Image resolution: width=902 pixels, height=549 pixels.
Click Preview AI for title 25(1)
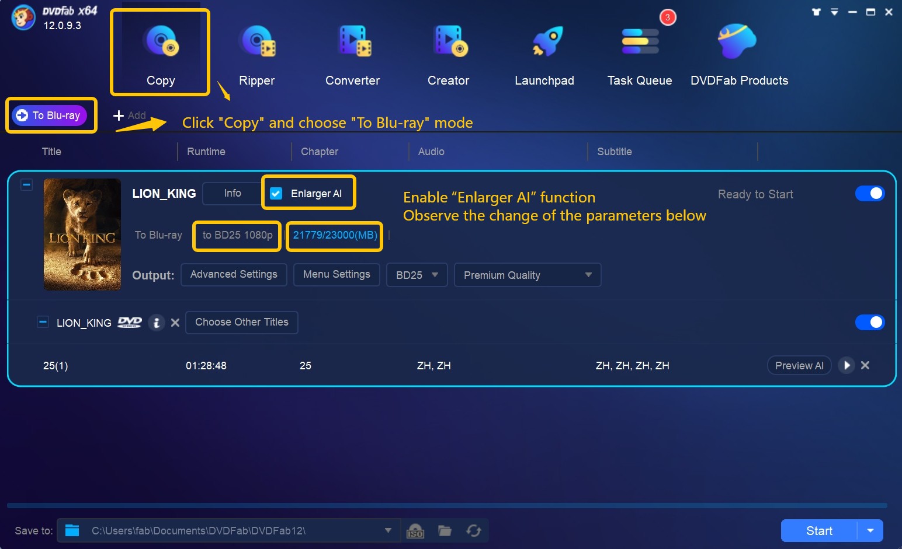click(x=799, y=365)
